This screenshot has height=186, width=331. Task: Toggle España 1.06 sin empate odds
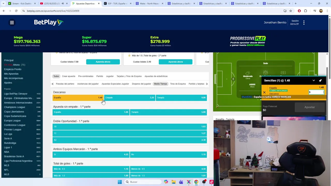click(x=91, y=112)
